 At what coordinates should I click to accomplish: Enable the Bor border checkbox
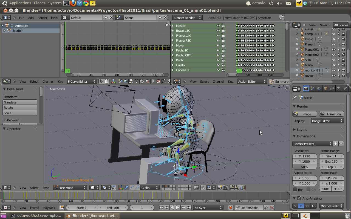click(295, 189)
